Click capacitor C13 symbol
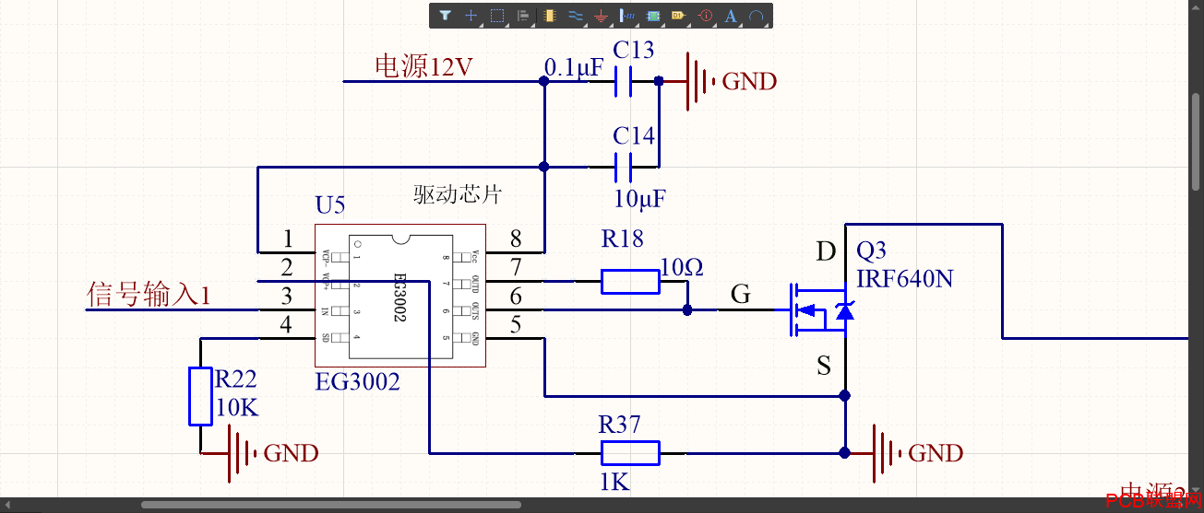The height and width of the screenshot is (513, 1204). pos(624,82)
